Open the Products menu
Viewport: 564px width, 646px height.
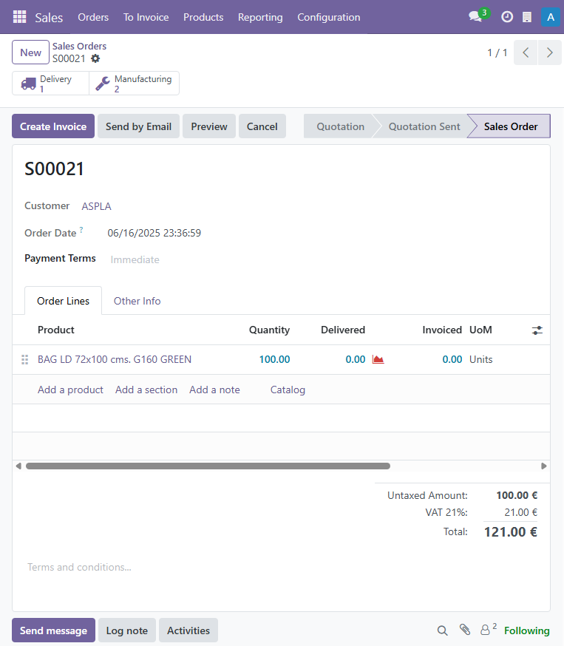[x=203, y=17]
